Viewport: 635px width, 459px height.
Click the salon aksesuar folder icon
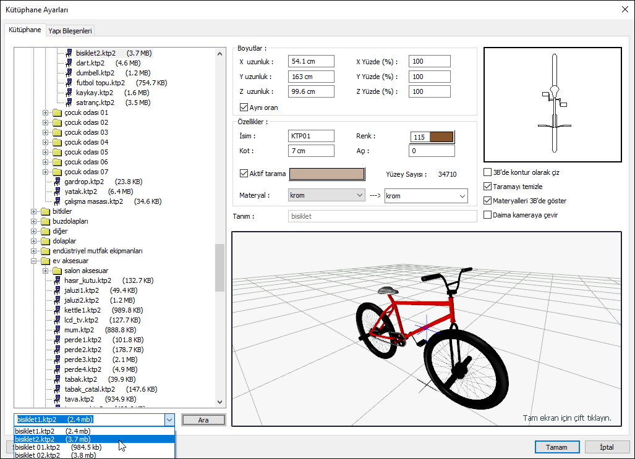pyautogui.click(x=57, y=271)
